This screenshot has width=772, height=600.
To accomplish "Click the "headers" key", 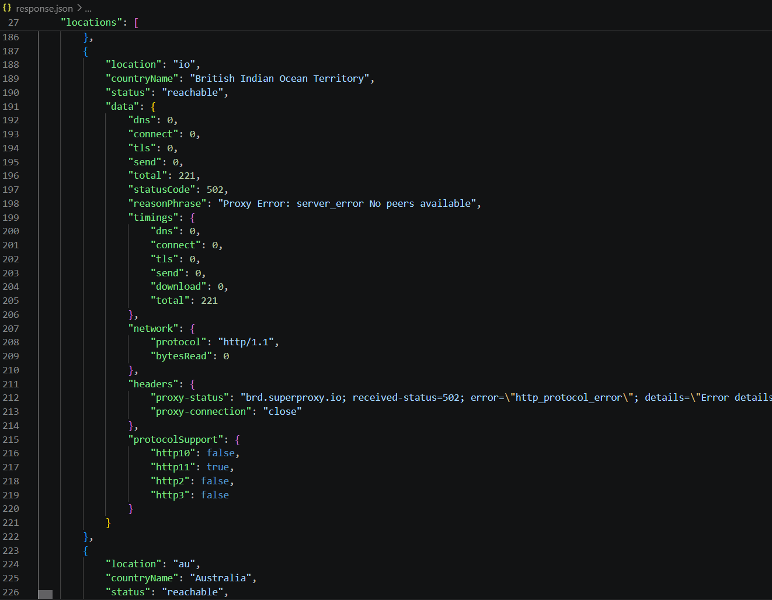I will coord(153,384).
